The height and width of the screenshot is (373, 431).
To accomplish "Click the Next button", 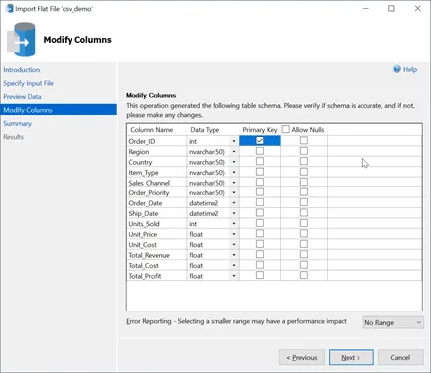I will (x=352, y=357).
